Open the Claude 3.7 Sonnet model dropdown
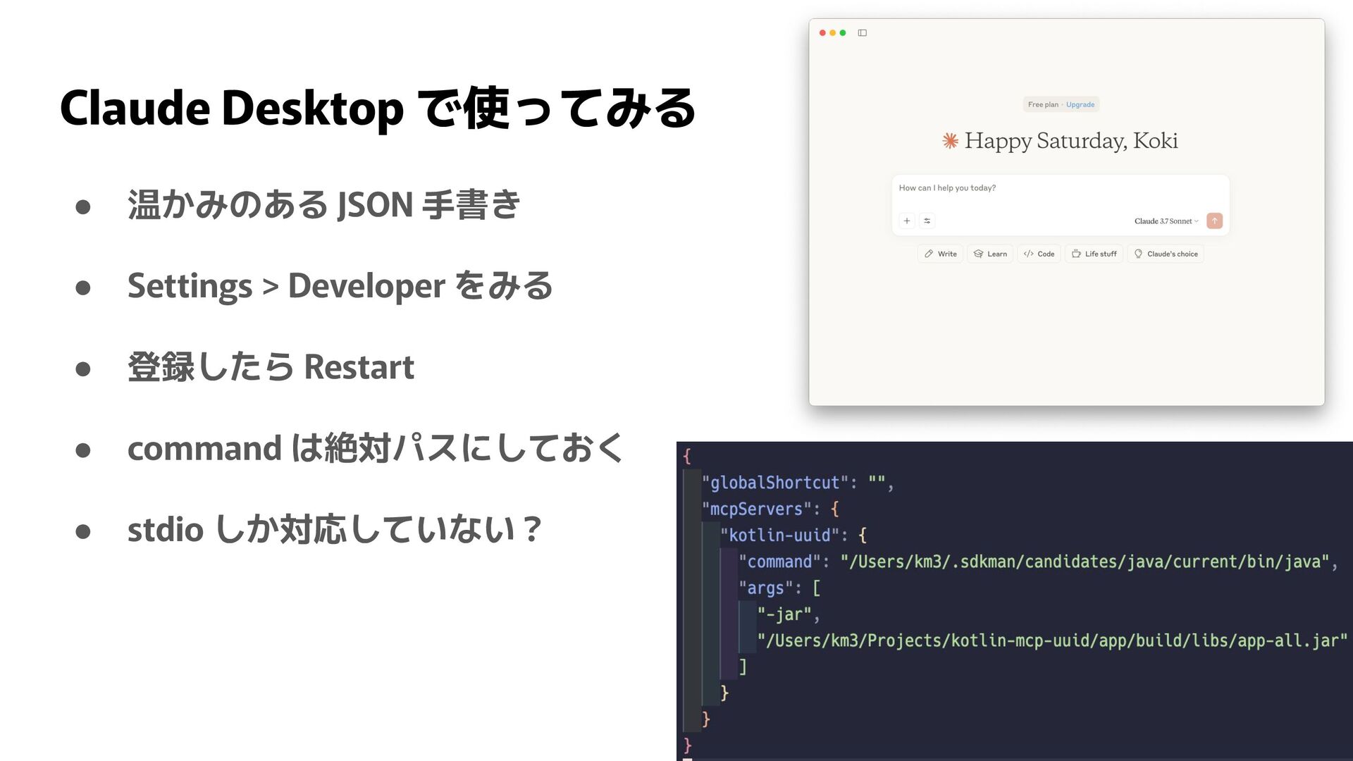Image resolution: width=1353 pixels, height=761 pixels. click(1166, 221)
